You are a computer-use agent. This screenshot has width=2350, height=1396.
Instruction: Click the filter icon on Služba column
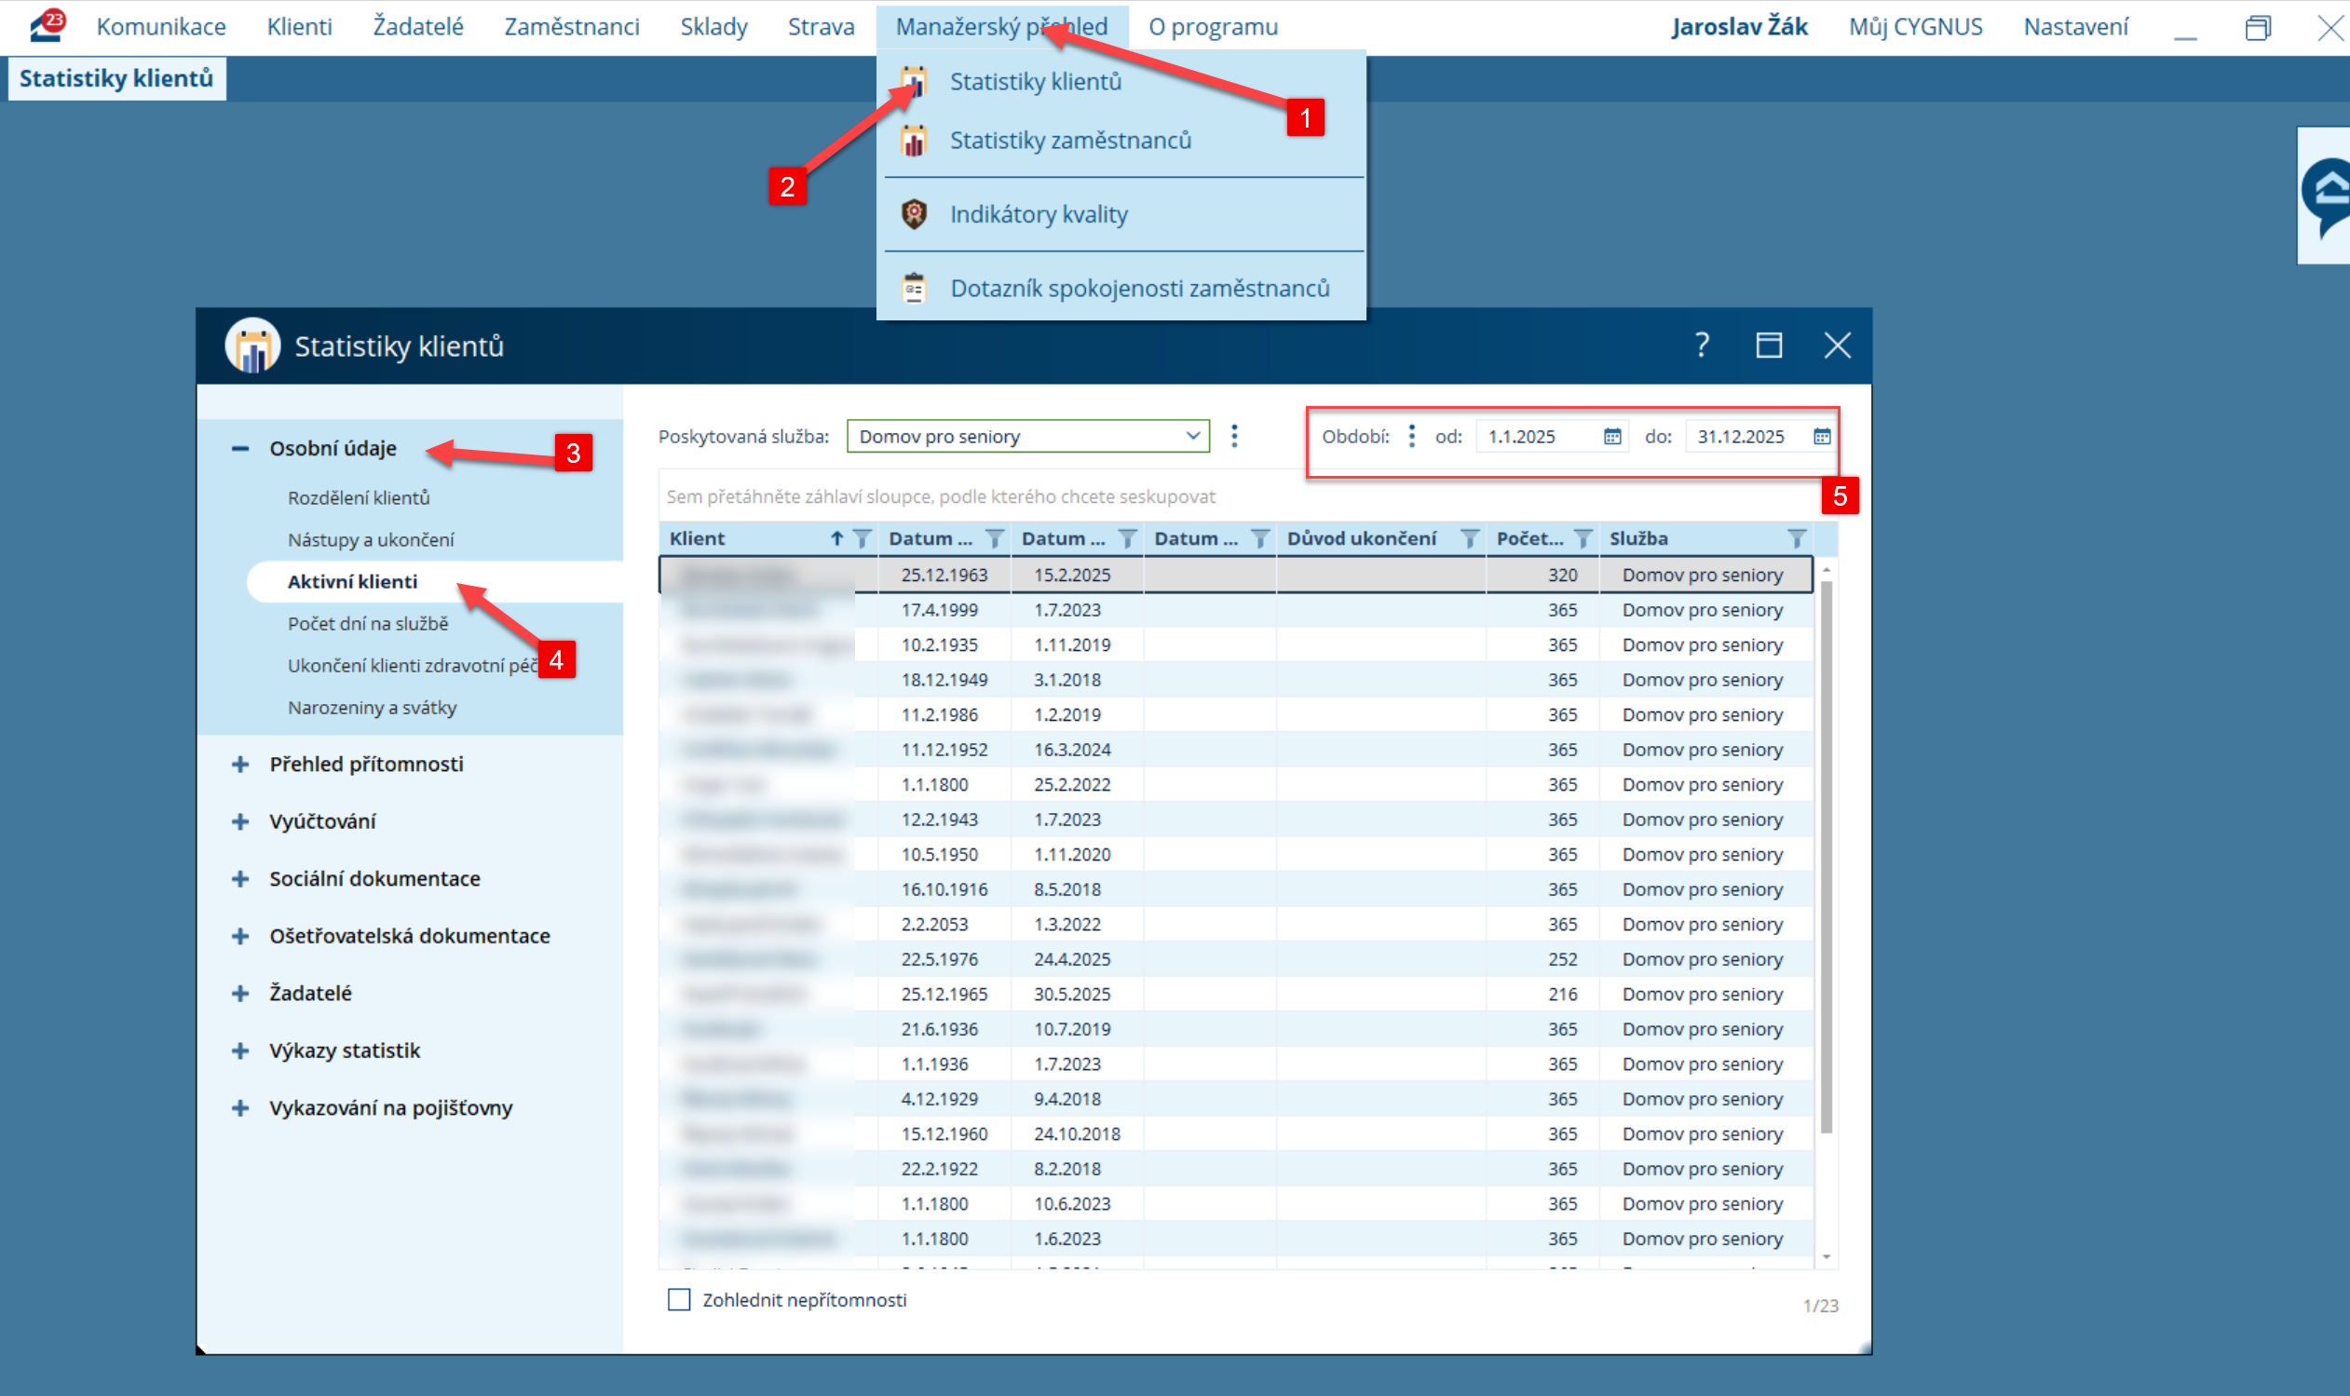pos(1796,539)
